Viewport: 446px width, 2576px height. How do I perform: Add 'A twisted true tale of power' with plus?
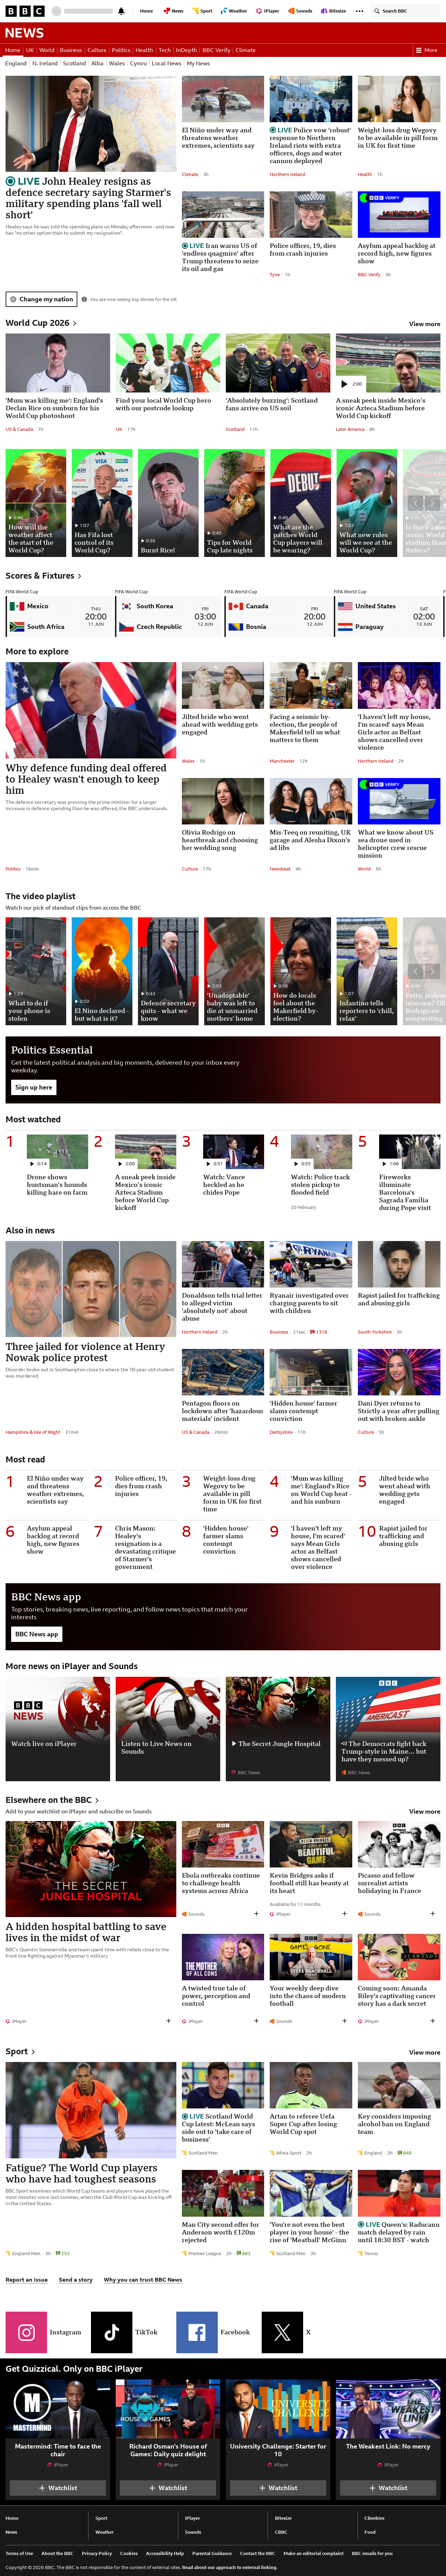[x=256, y=2021]
